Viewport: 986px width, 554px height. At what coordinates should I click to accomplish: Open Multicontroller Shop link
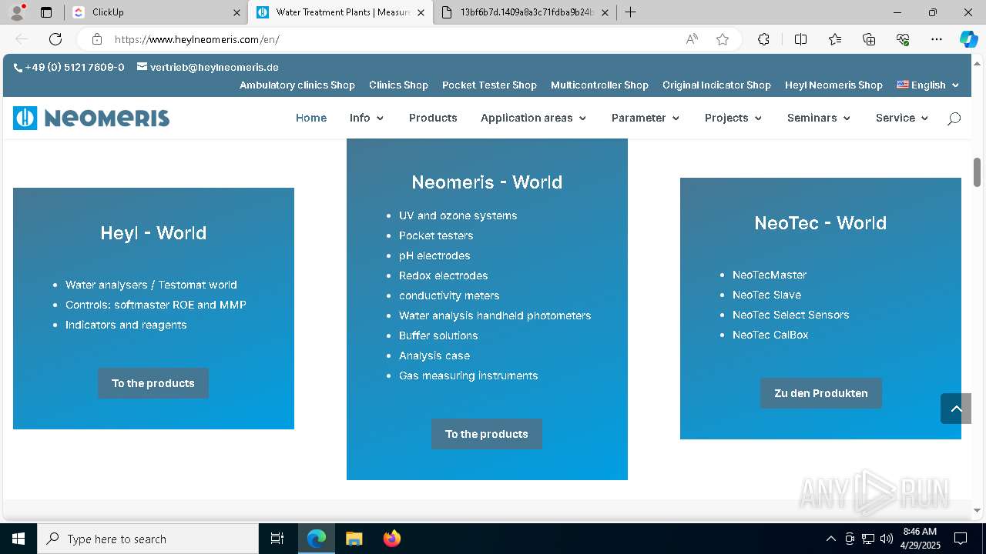599,85
